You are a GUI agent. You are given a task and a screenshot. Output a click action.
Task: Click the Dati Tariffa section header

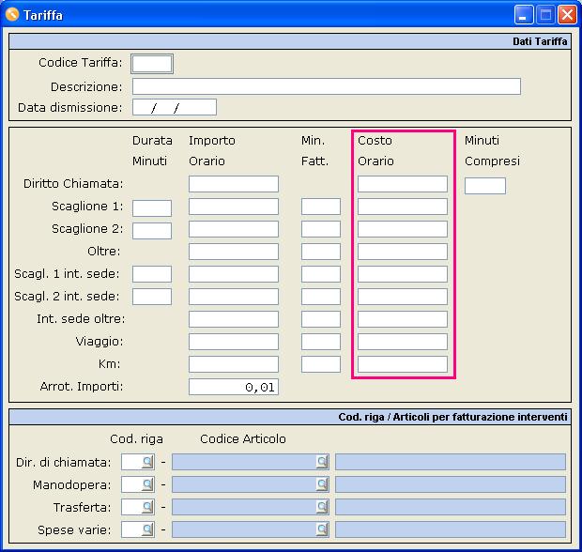pos(290,41)
